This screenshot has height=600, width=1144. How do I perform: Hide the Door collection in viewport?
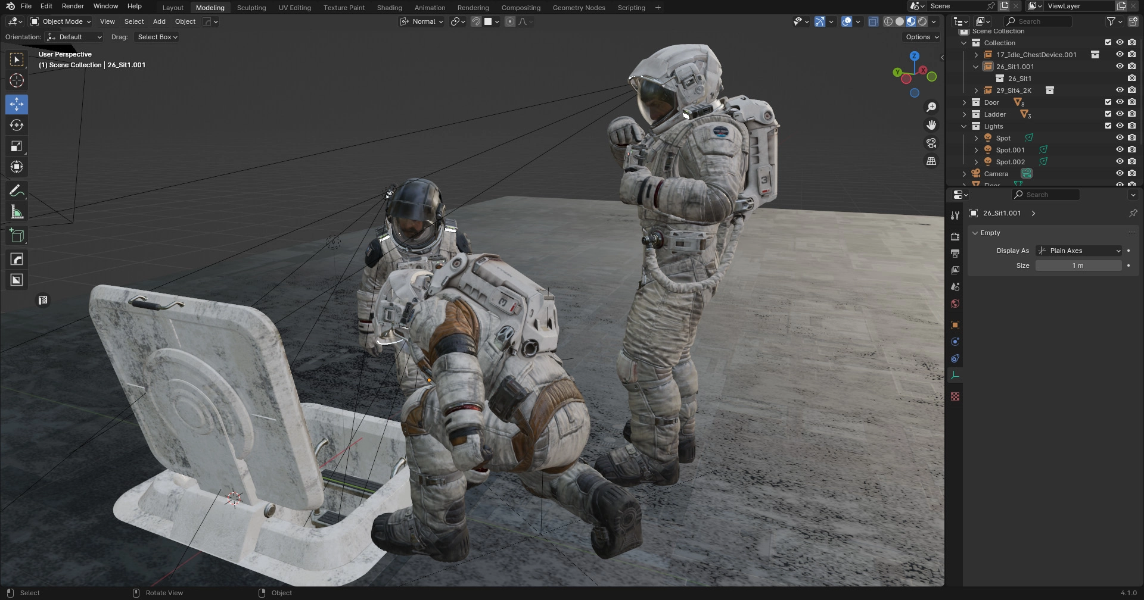[1120, 102]
